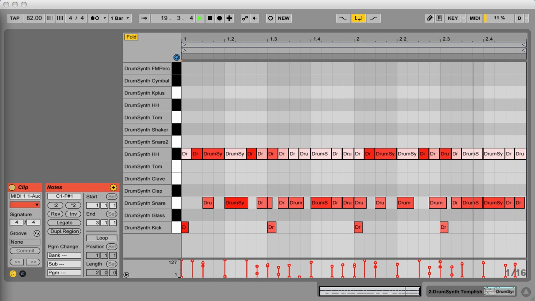
Task: Show the Envelopes box E icon
Action: [23, 273]
